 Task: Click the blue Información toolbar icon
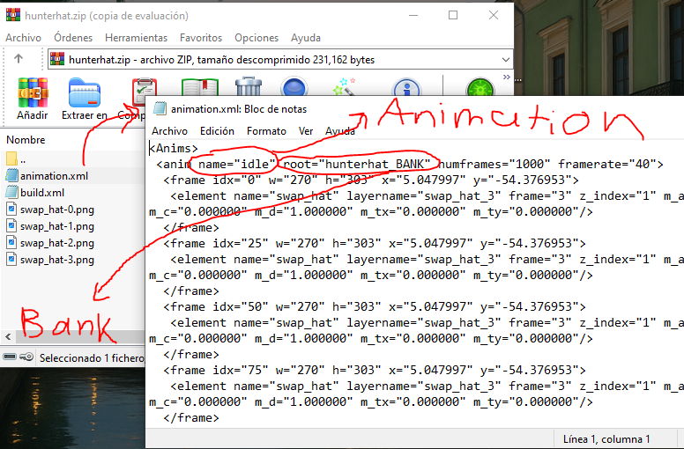pyautogui.click(x=406, y=87)
